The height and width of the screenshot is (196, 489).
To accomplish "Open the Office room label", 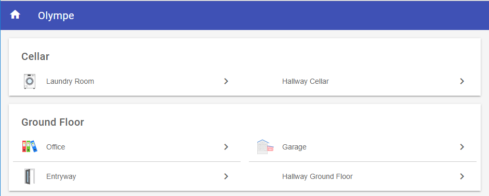I will coord(56,147).
